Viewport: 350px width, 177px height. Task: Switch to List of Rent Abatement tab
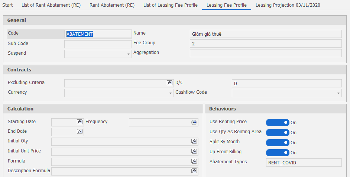pos(50,5)
